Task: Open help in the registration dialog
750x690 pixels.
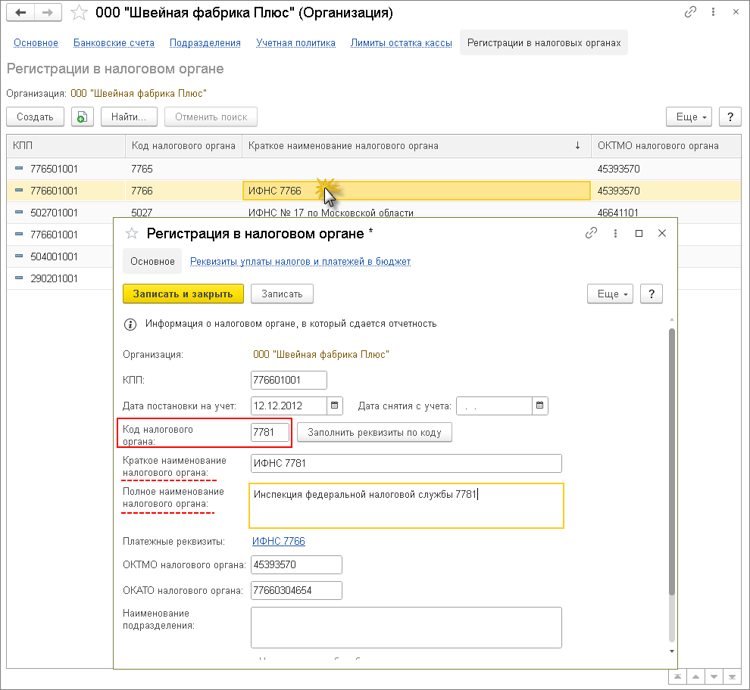Action: pos(651,294)
